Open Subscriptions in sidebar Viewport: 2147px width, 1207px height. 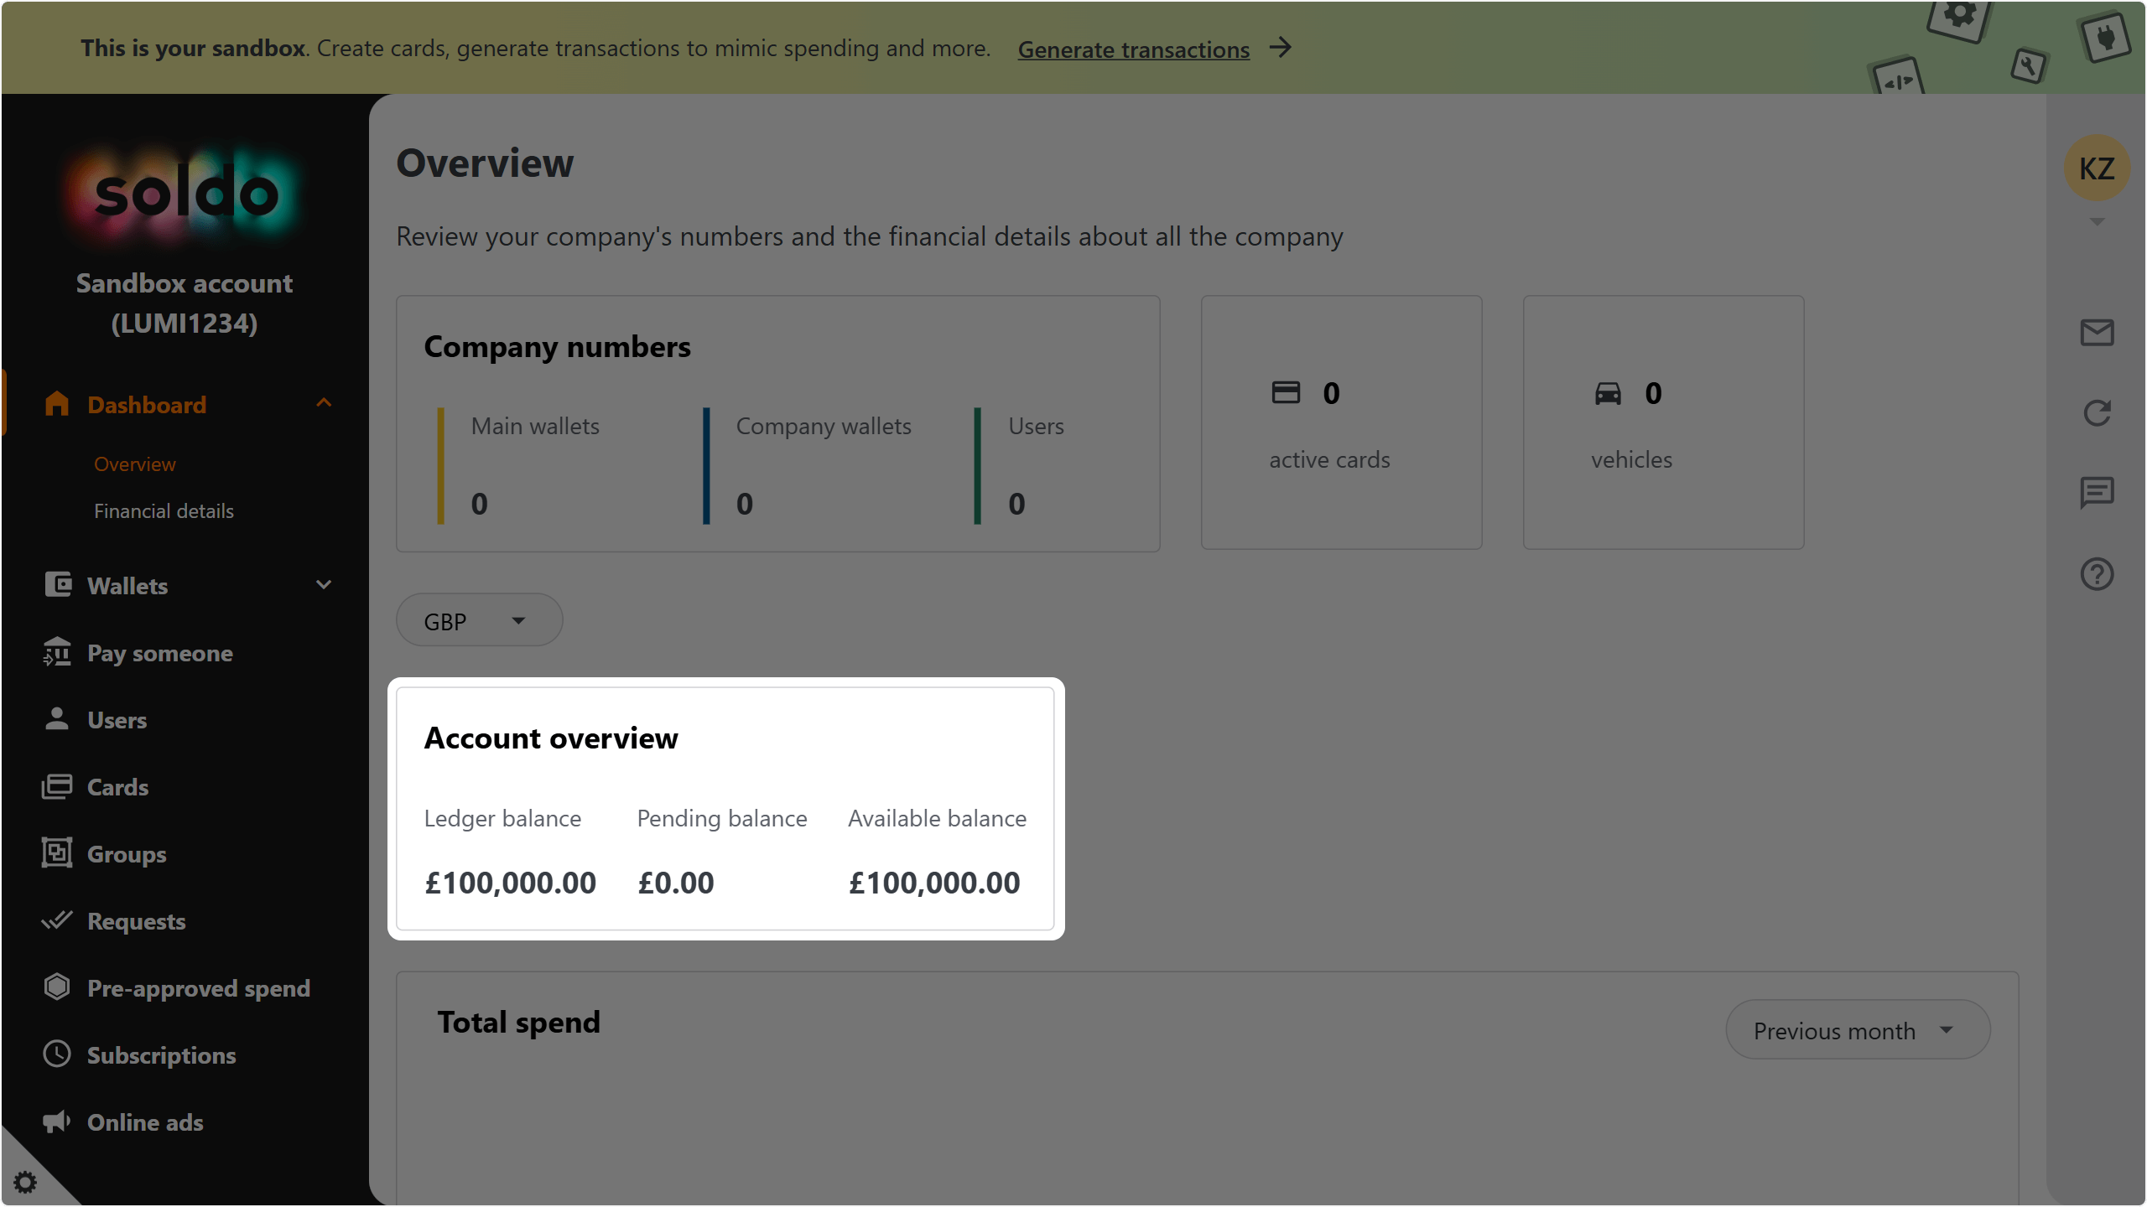click(x=162, y=1055)
